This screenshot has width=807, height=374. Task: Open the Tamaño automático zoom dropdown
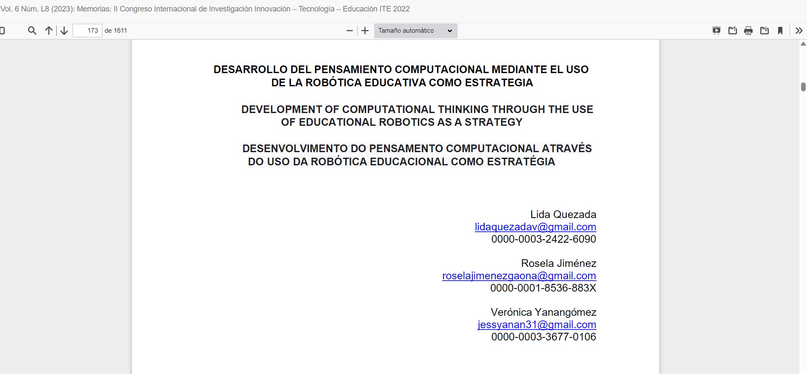pyautogui.click(x=415, y=31)
